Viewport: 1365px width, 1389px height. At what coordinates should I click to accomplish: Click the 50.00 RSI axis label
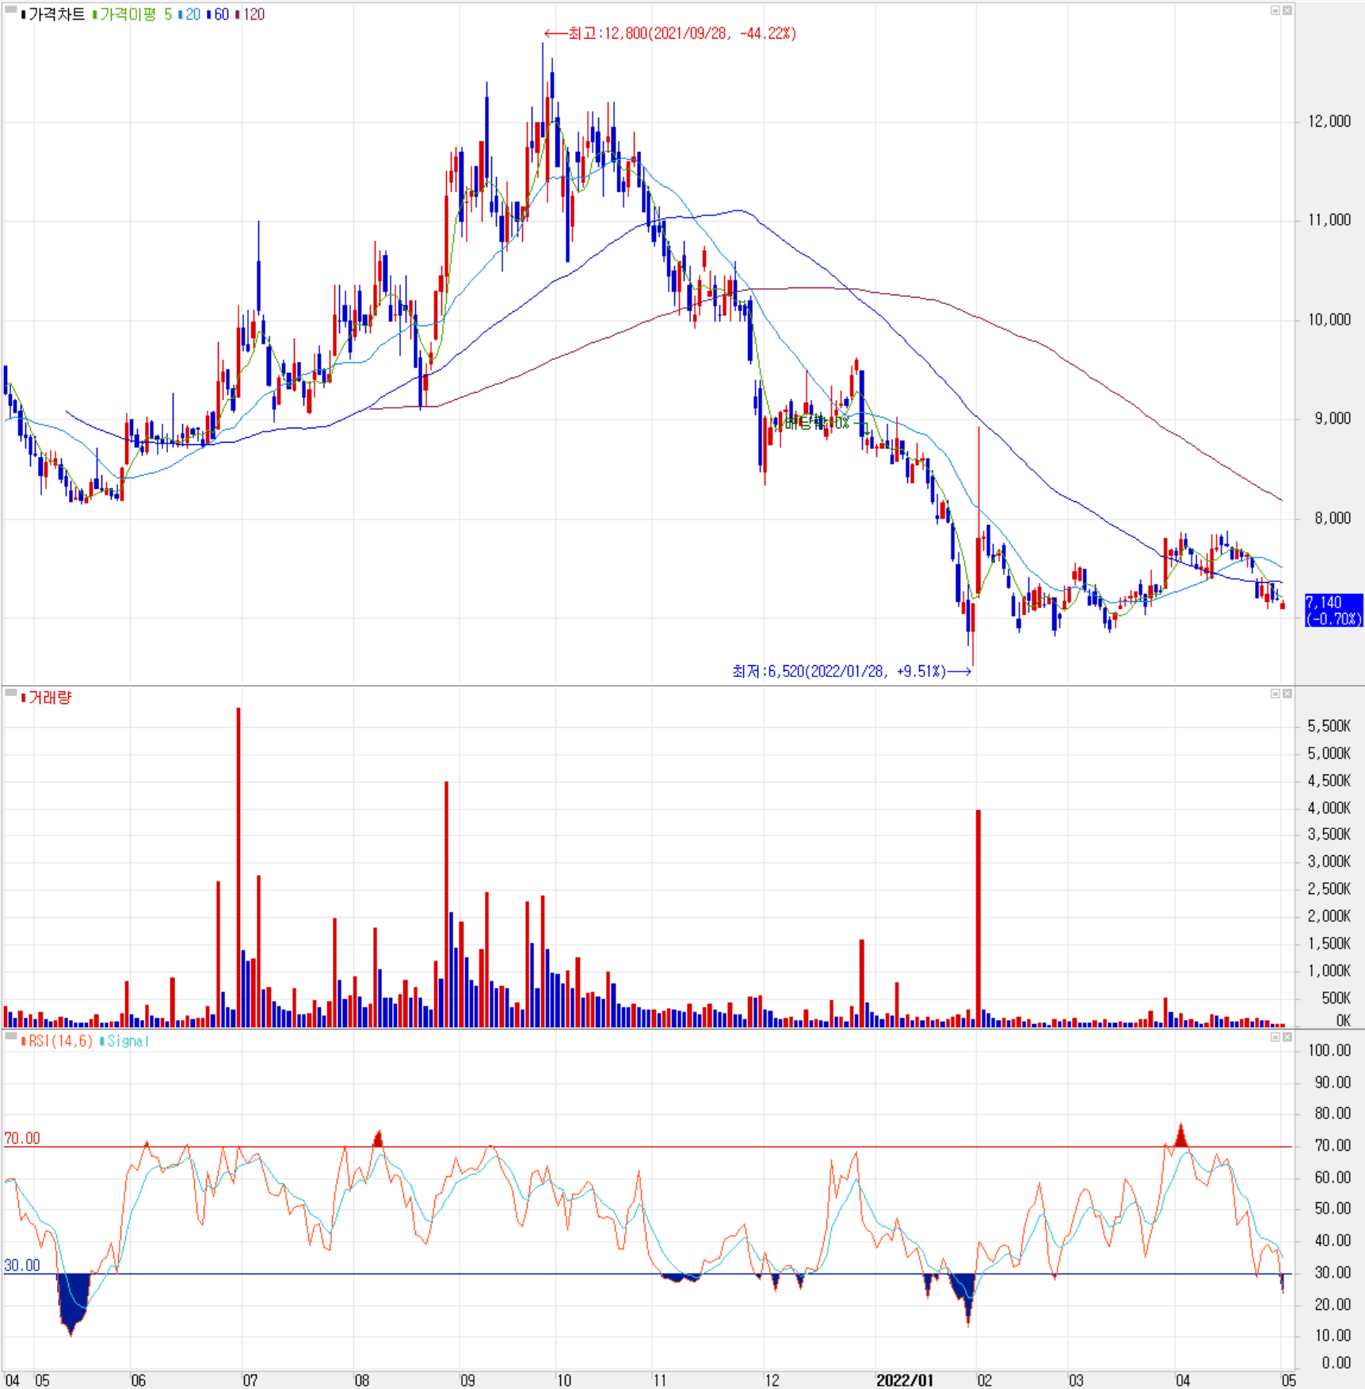[1333, 1208]
